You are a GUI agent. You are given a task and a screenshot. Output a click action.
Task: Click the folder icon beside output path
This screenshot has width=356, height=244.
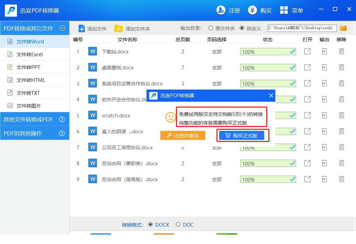click(343, 28)
